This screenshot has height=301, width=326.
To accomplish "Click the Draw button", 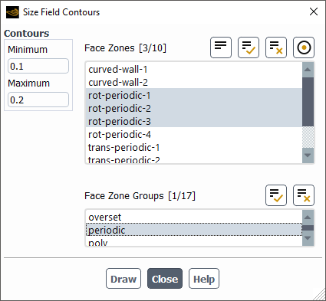I will click(123, 279).
